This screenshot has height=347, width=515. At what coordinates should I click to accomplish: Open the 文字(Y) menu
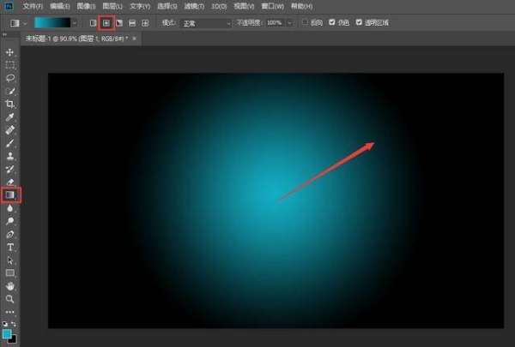coord(140,6)
